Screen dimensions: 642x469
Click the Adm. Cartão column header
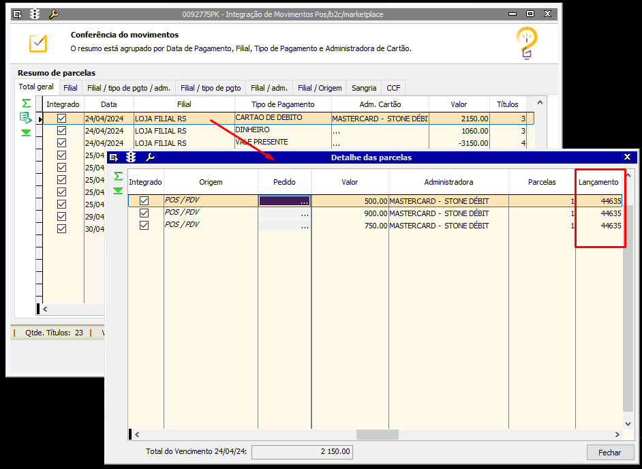click(x=380, y=104)
